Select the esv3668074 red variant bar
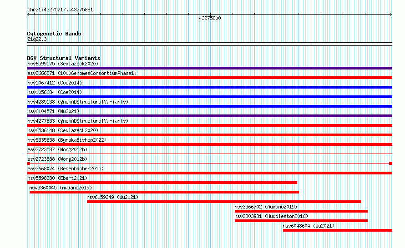This screenshot has width=405, height=248. click(209, 173)
